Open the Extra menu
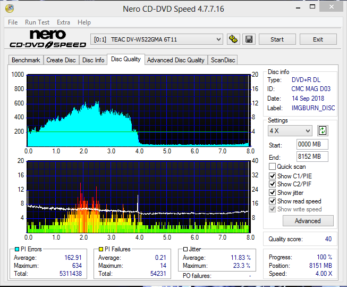 click(63, 22)
